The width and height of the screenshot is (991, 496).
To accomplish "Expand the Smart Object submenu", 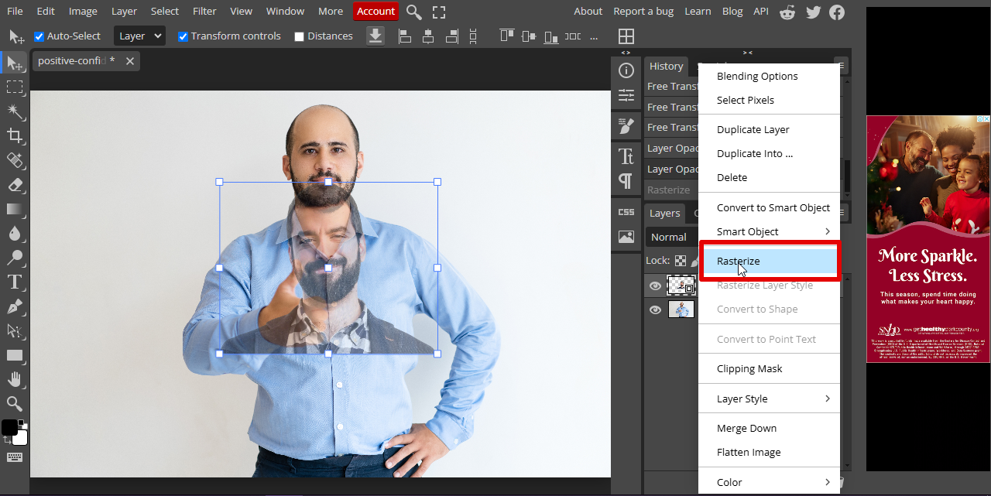I will tap(770, 231).
